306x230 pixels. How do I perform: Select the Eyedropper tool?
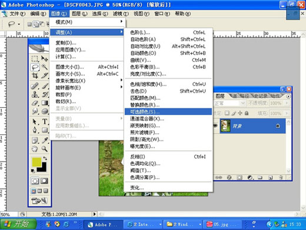pos(45,140)
